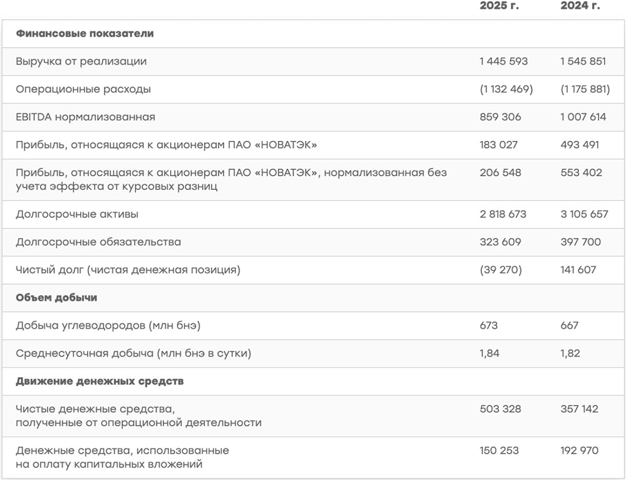626x480 pixels.
Task: Click the 2024 г. column header
Action: click(x=580, y=6)
